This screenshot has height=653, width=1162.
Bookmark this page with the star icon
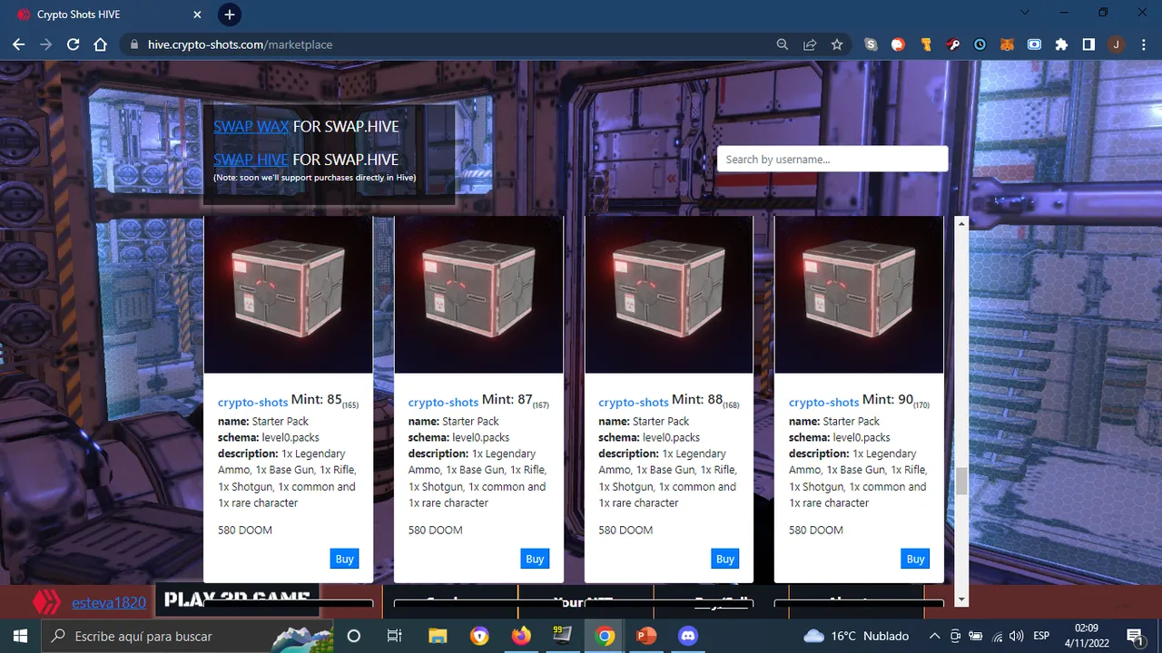[837, 44]
